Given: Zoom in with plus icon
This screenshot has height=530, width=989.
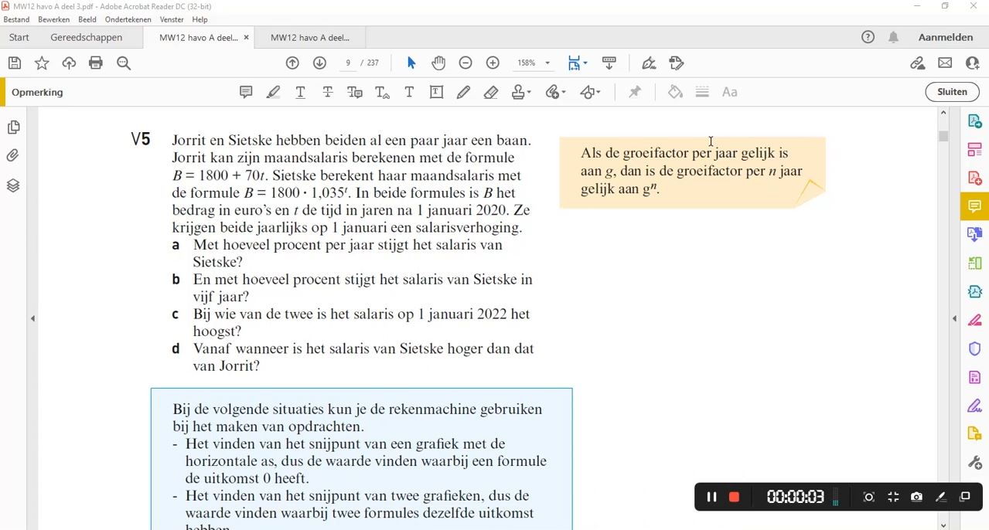Looking at the screenshot, I should coord(493,63).
